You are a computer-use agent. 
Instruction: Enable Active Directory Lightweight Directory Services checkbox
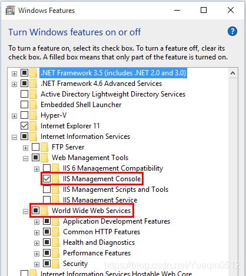pos(24,94)
